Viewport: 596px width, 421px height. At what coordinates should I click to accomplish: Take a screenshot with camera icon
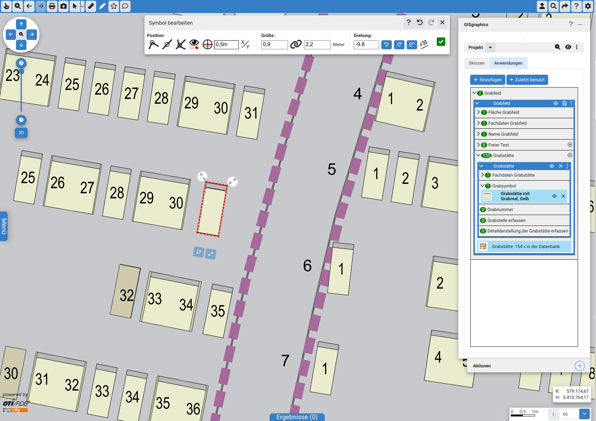(63, 6)
